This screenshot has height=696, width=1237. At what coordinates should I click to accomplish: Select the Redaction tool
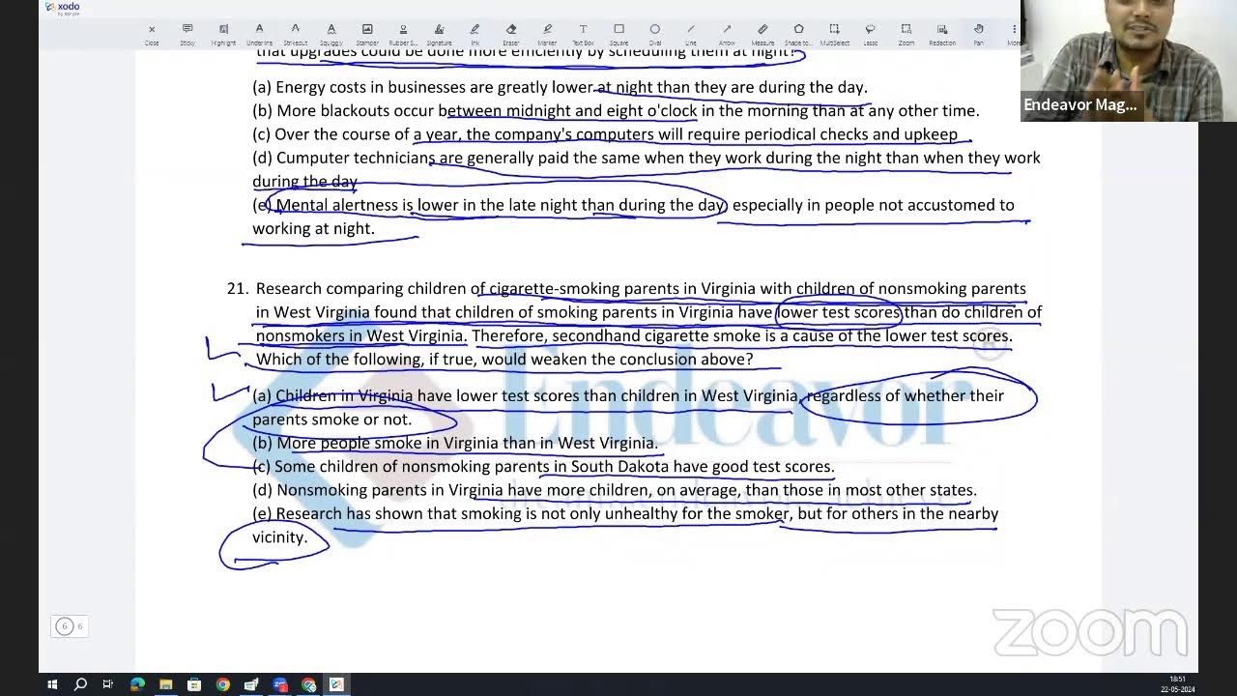[942, 34]
